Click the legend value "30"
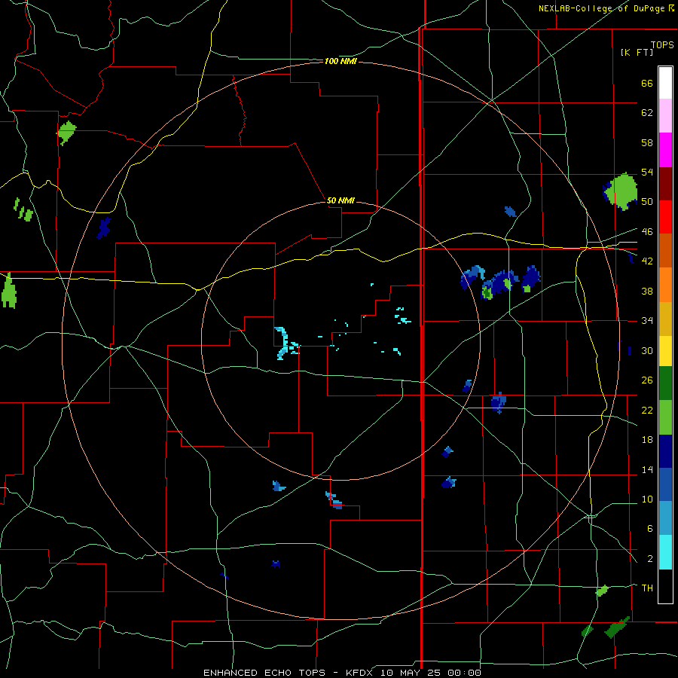The image size is (678, 678). (x=647, y=350)
